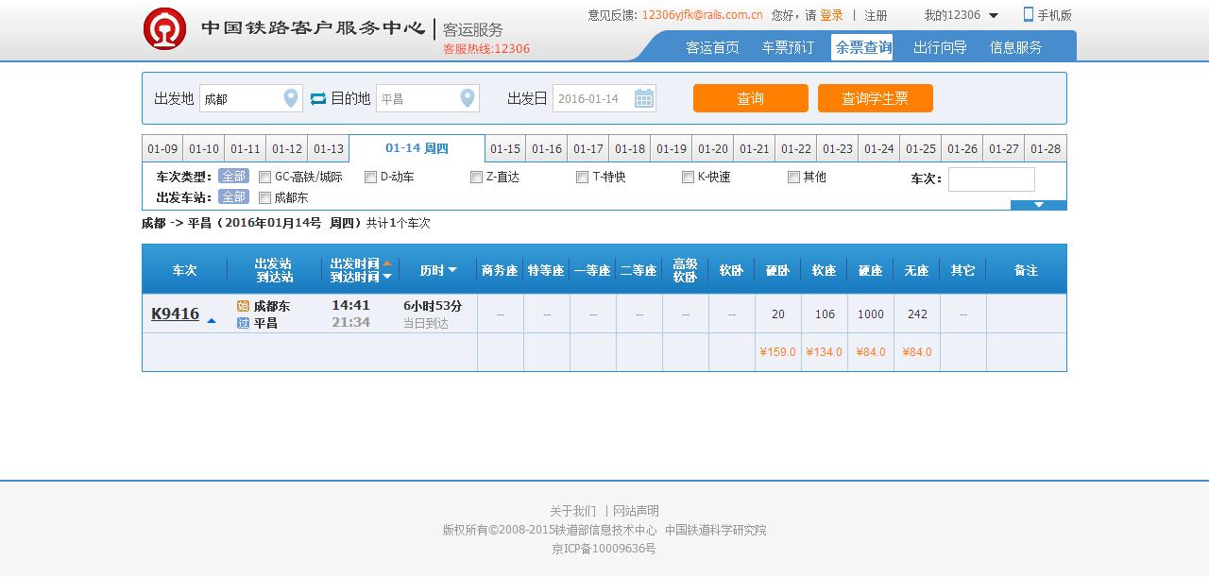Swap departure and destination stations
The image size is (1209, 577).
[318, 98]
